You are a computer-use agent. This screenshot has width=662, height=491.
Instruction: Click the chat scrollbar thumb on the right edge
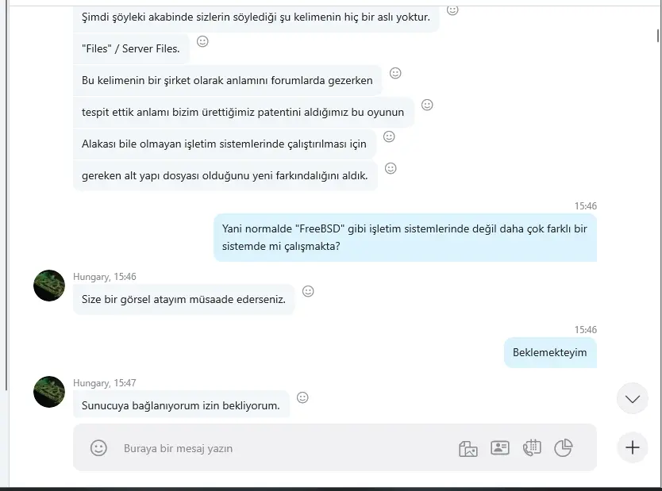[658, 36]
